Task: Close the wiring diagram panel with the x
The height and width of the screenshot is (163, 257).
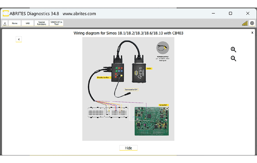Action: coord(252,33)
